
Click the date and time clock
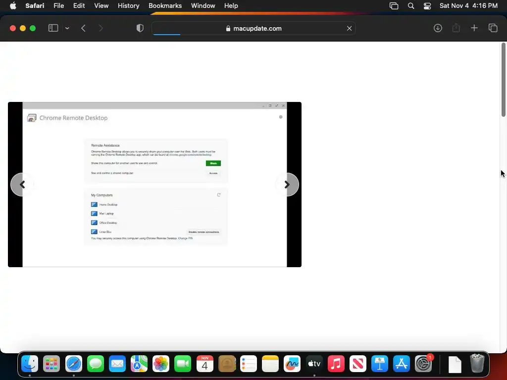[468, 5]
